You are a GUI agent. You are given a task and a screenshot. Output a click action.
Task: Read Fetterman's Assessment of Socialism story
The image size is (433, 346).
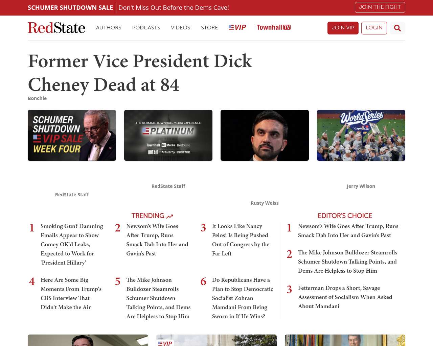pos(345,297)
